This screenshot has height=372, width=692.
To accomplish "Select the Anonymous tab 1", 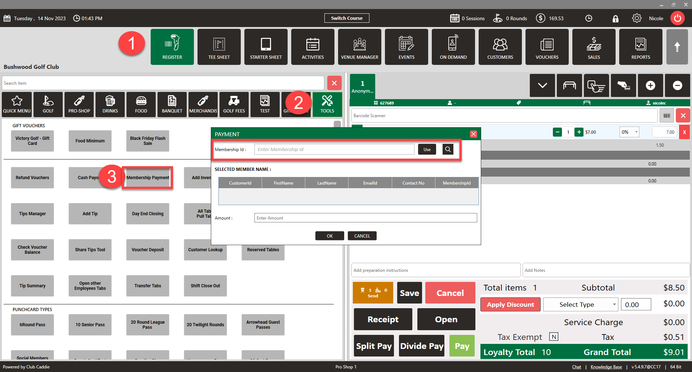I will click(x=362, y=87).
